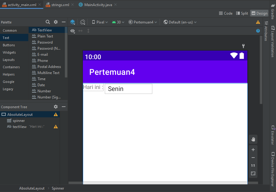Click textView warning icon
The height and width of the screenshot is (192, 276).
[x=56, y=127]
